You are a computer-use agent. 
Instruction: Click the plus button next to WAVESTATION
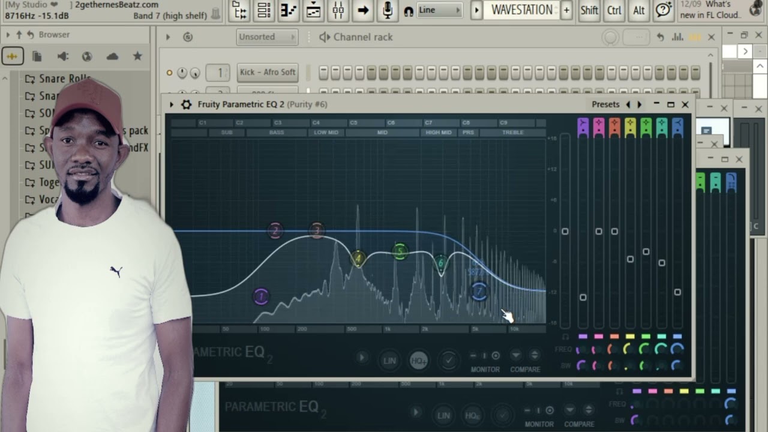point(566,10)
